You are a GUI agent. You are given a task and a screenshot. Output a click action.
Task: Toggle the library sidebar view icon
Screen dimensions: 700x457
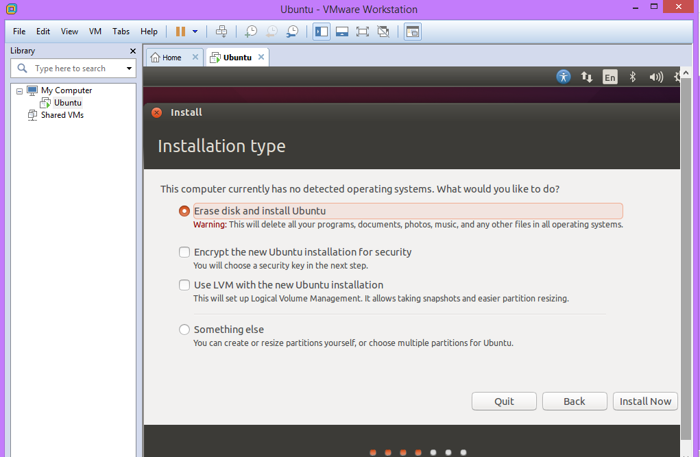tap(322, 32)
